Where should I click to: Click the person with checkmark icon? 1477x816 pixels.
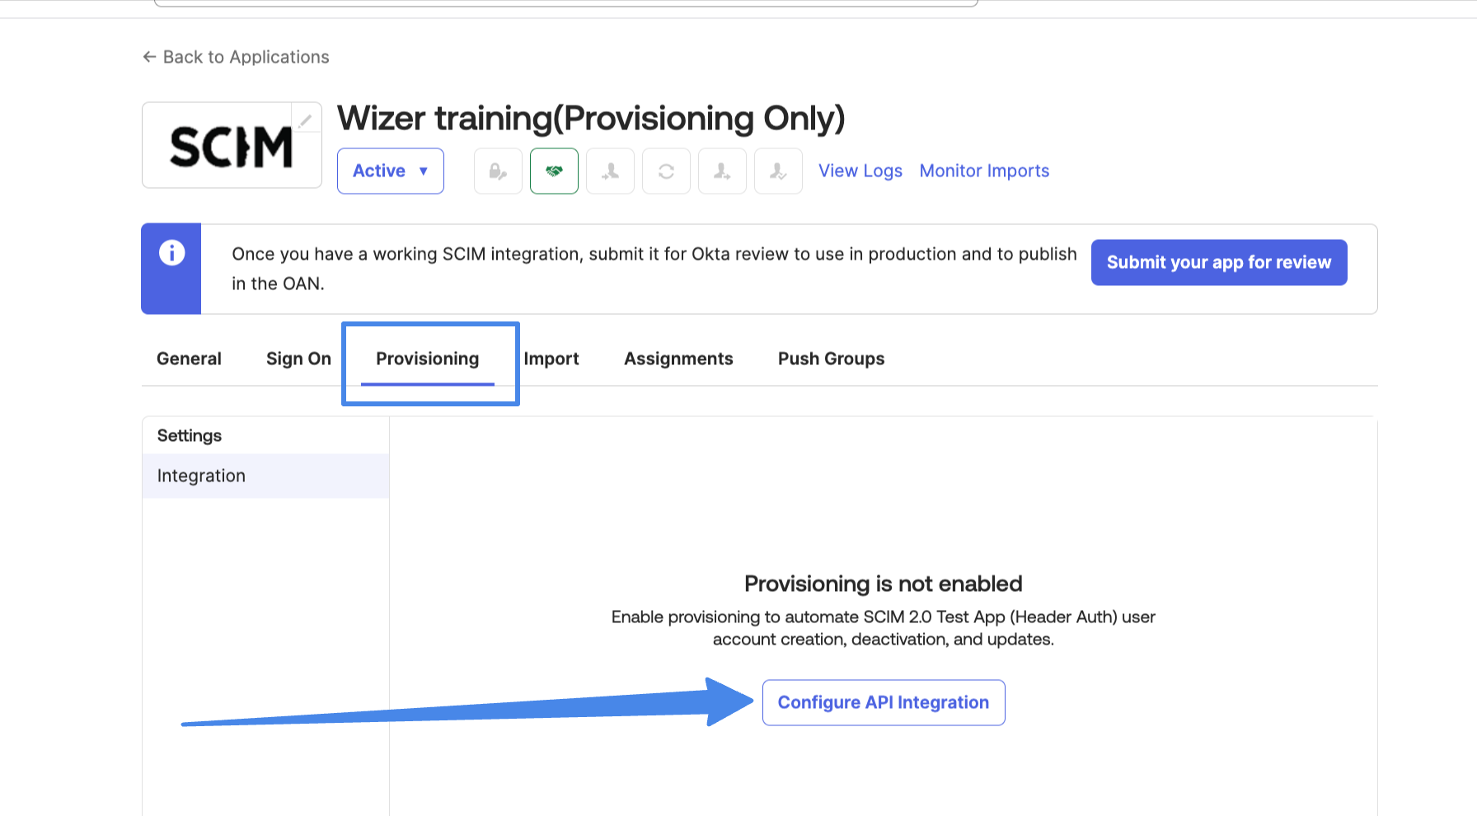(778, 171)
